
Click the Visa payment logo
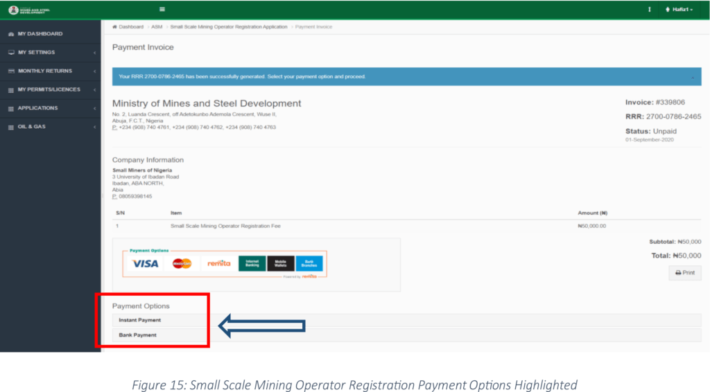pyautogui.click(x=145, y=263)
